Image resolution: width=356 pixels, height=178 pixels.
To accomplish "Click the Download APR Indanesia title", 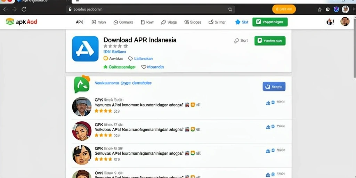I will pyautogui.click(x=140, y=40).
